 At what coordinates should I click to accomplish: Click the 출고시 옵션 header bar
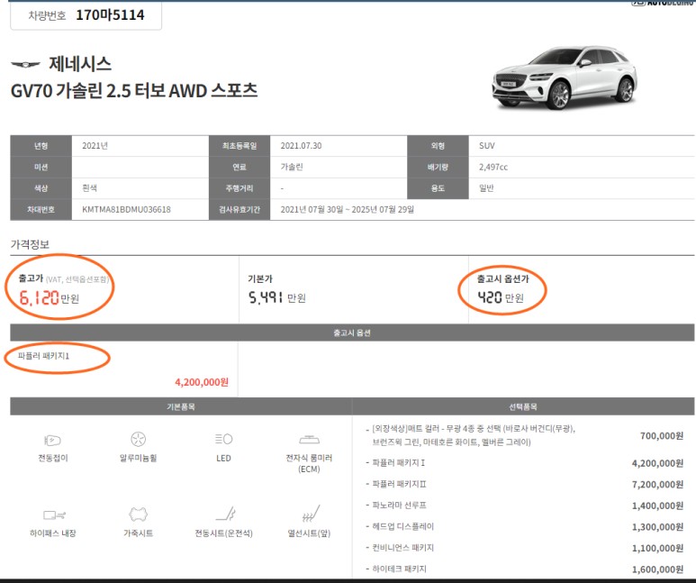pos(352,332)
